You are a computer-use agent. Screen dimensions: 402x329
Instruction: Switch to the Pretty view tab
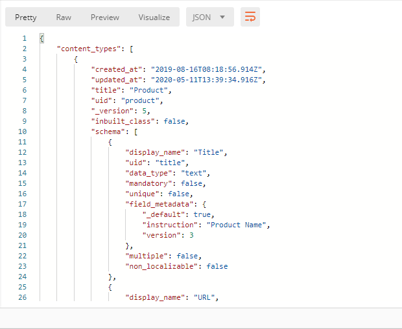tap(26, 17)
